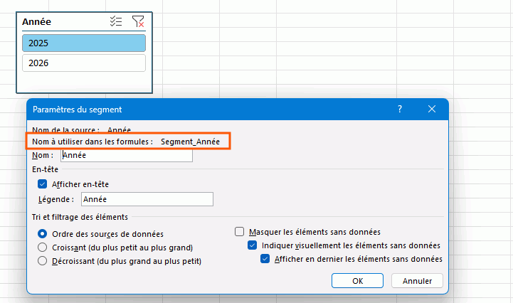Choose Décroissant sort order
513x303 pixels.
click(x=43, y=261)
